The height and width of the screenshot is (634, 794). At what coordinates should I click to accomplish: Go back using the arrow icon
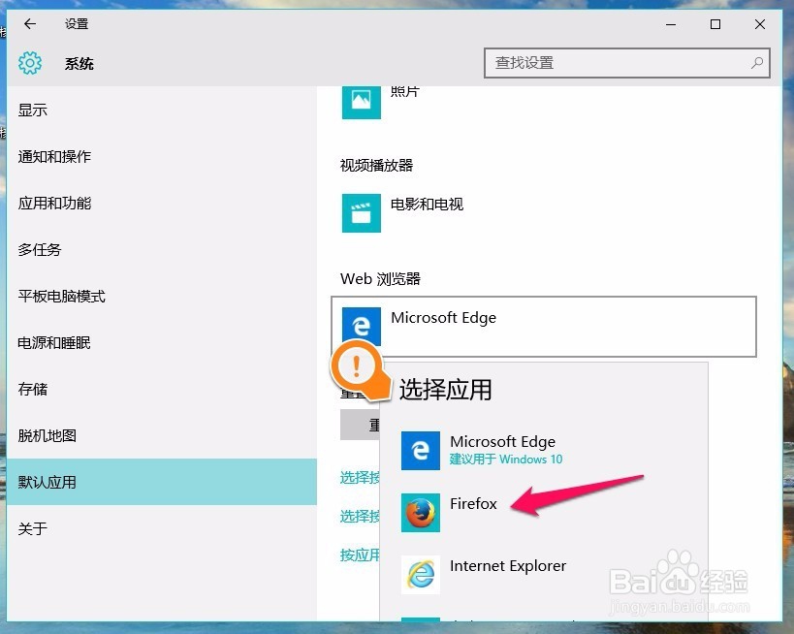pos(30,24)
